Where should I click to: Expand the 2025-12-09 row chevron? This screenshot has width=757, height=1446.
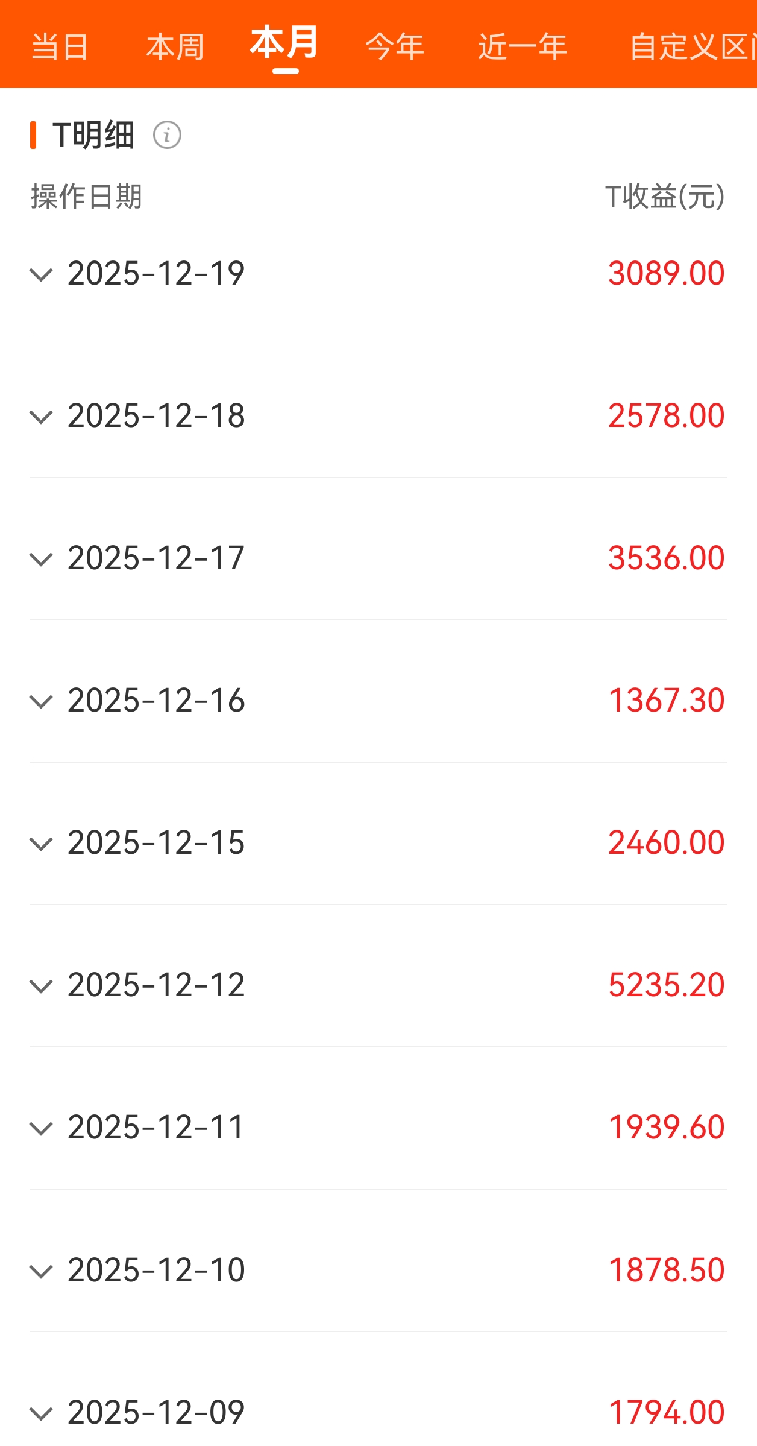[x=41, y=1413]
